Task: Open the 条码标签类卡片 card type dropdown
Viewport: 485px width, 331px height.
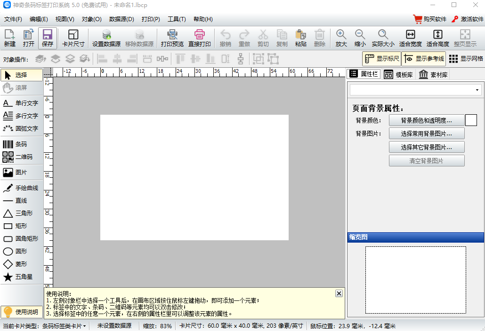Action: pos(64,326)
